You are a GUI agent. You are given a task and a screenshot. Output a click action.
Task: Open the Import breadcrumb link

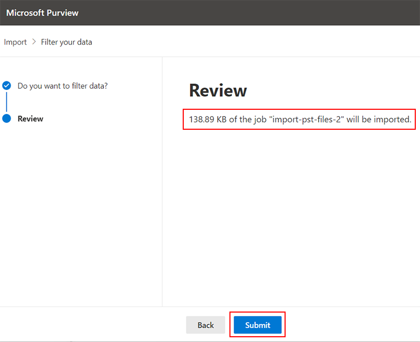pyautogui.click(x=15, y=42)
